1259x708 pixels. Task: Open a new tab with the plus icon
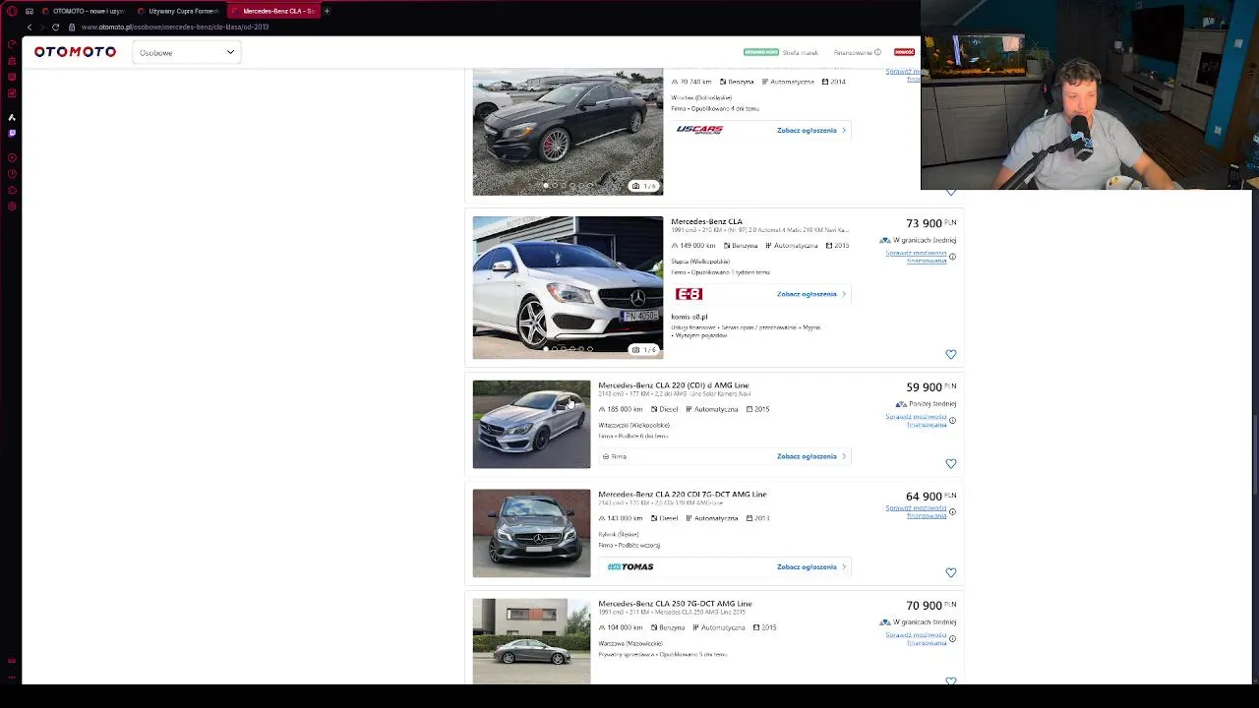[x=327, y=11]
